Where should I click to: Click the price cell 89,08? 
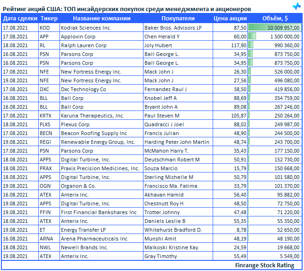230,107
